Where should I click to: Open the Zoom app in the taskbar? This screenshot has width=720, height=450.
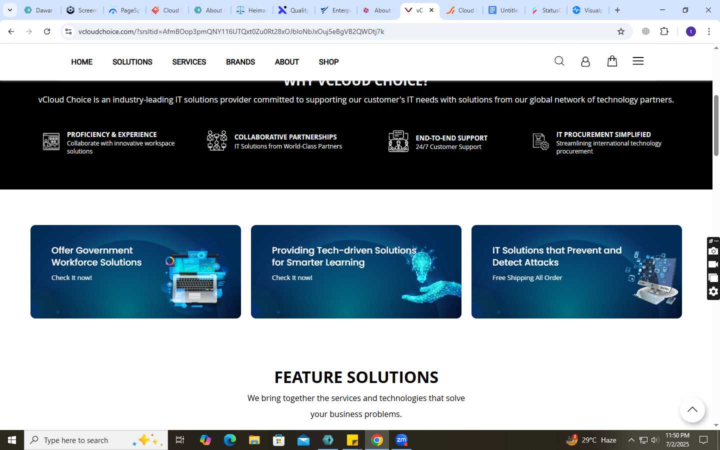[x=401, y=440]
